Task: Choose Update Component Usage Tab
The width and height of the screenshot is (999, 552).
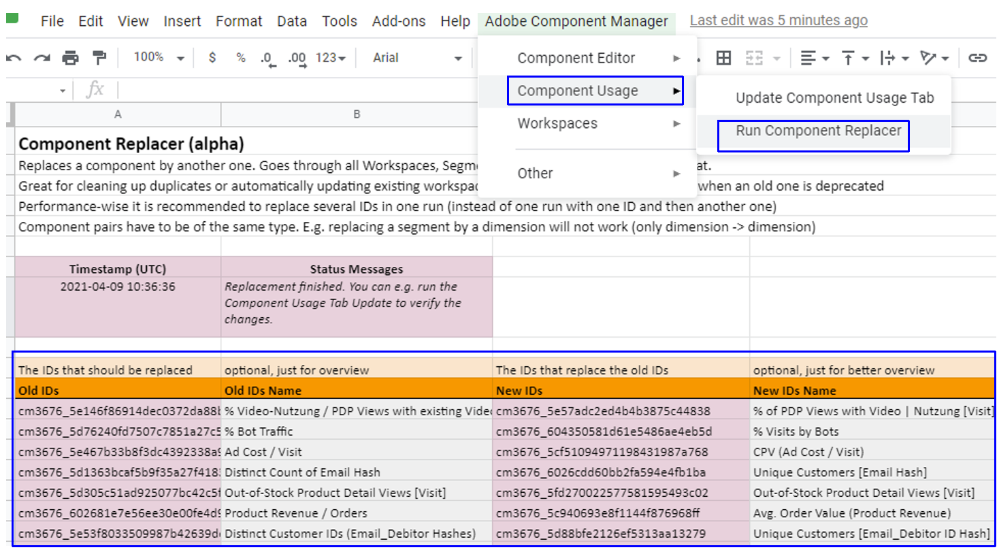Action: pos(834,98)
